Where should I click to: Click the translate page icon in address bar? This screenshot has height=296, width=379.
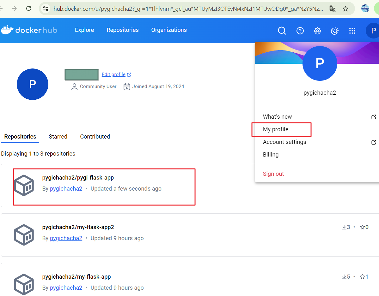333,9
